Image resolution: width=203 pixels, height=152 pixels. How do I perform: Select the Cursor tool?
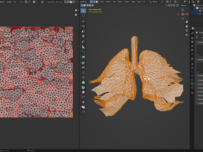[83, 16]
